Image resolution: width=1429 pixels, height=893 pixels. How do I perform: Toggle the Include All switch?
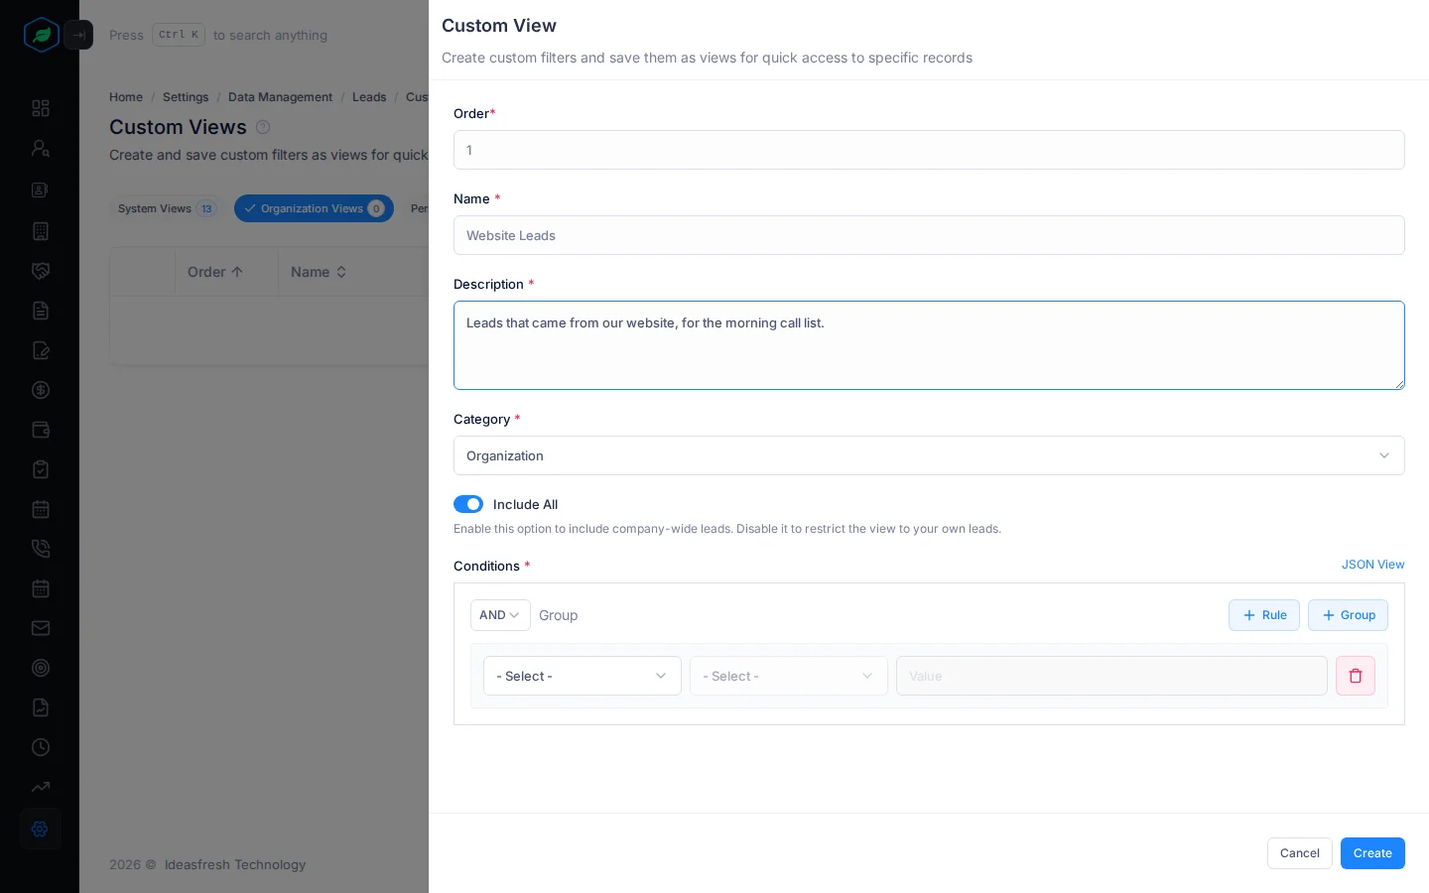pyautogui.click(x=468, y=504)
